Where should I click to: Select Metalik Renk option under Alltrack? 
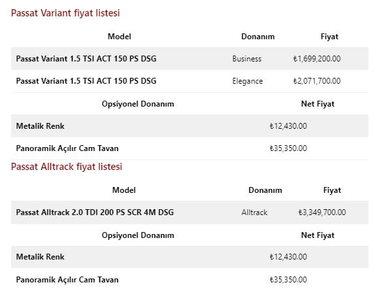(x=190, y=257)
